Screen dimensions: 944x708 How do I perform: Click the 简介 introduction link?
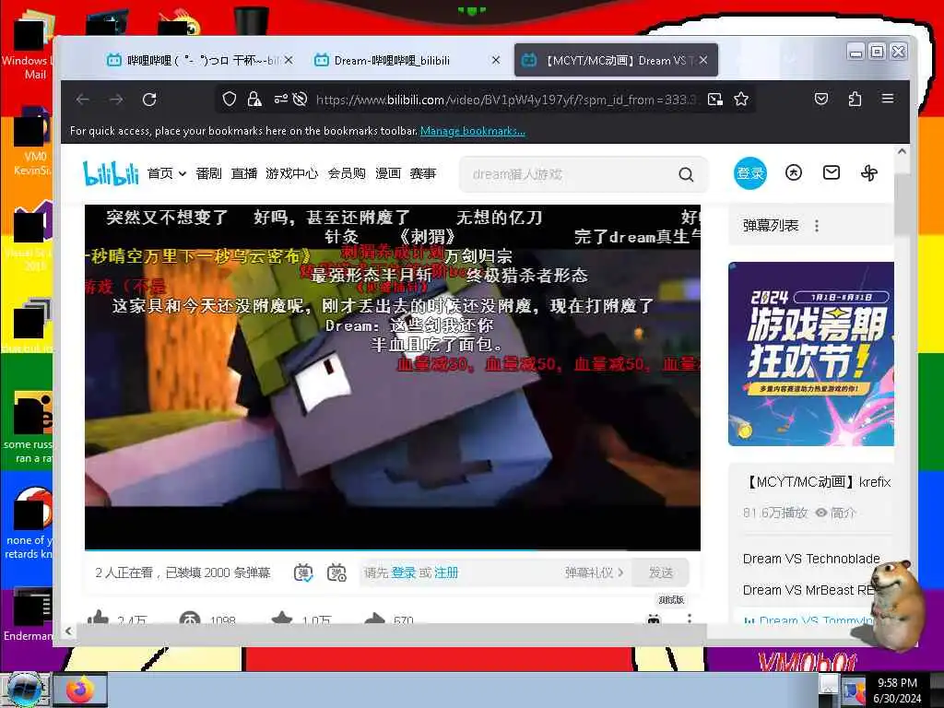tap(835, 513)
